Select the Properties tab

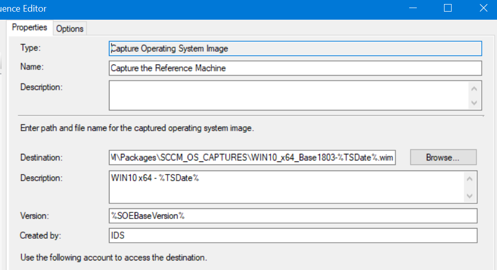coord(29,27)
